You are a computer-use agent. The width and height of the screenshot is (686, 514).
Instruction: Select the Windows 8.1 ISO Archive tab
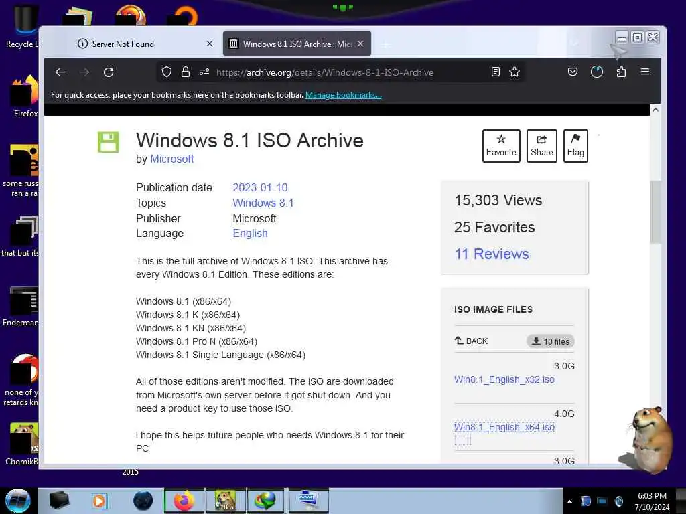tap(297, 44)
